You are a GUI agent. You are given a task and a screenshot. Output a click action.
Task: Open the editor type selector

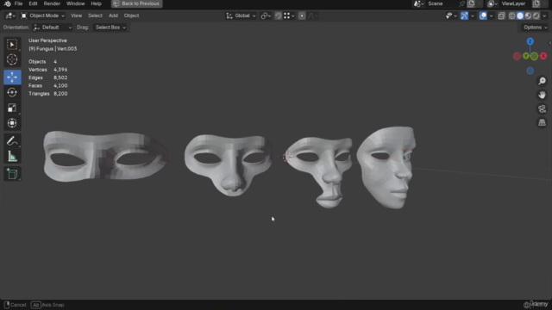[9, 15]
